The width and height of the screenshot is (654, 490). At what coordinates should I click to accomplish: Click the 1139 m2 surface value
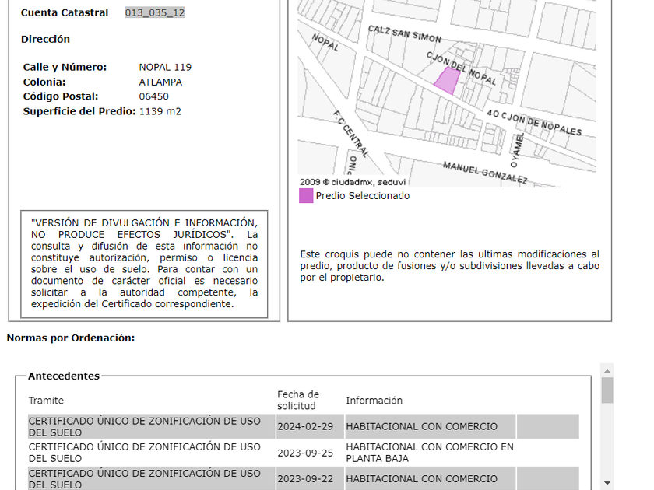160,112
